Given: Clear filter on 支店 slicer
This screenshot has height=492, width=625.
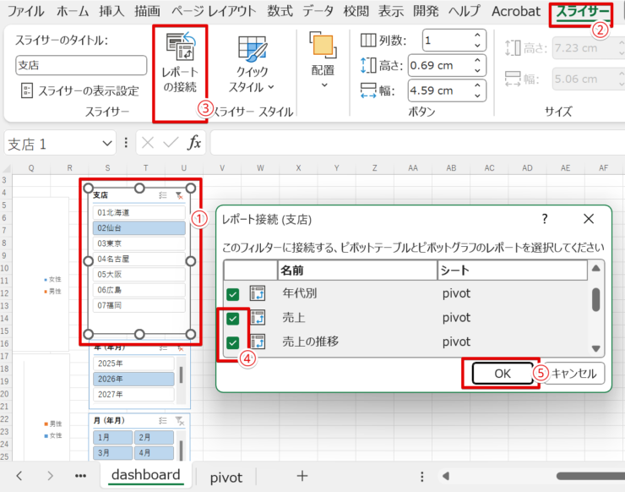Looking at the screenshot, I should pos(179,195).
